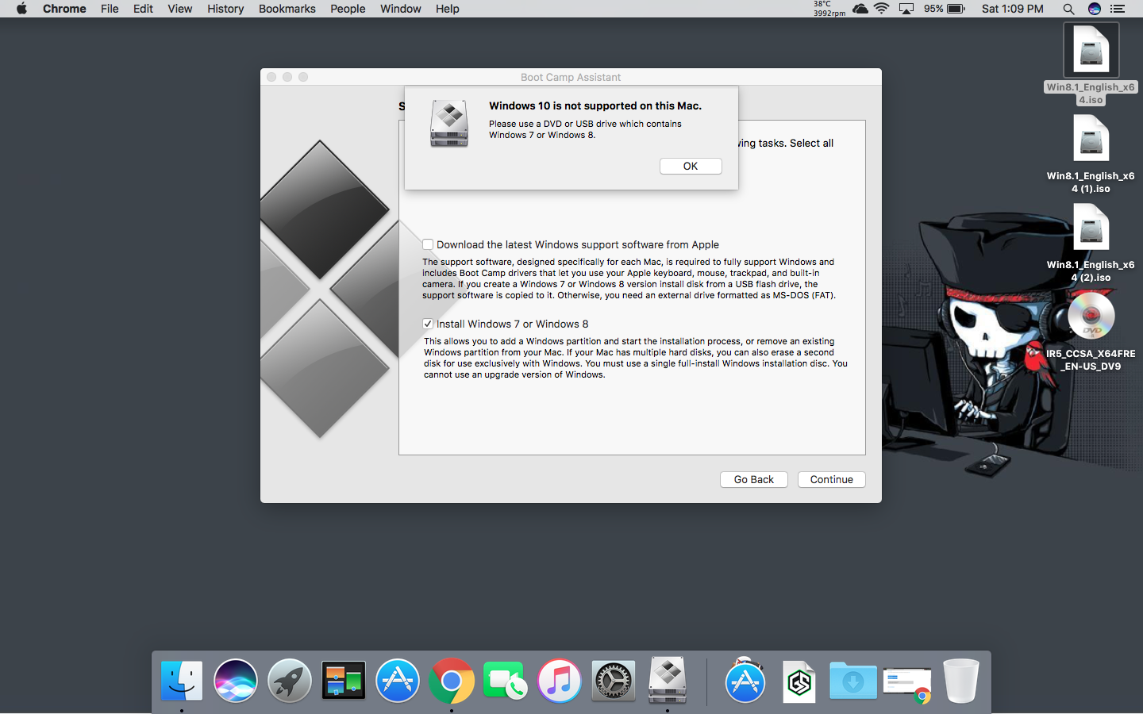Open the History menu
1143x714 pixels.
(225, 9)
